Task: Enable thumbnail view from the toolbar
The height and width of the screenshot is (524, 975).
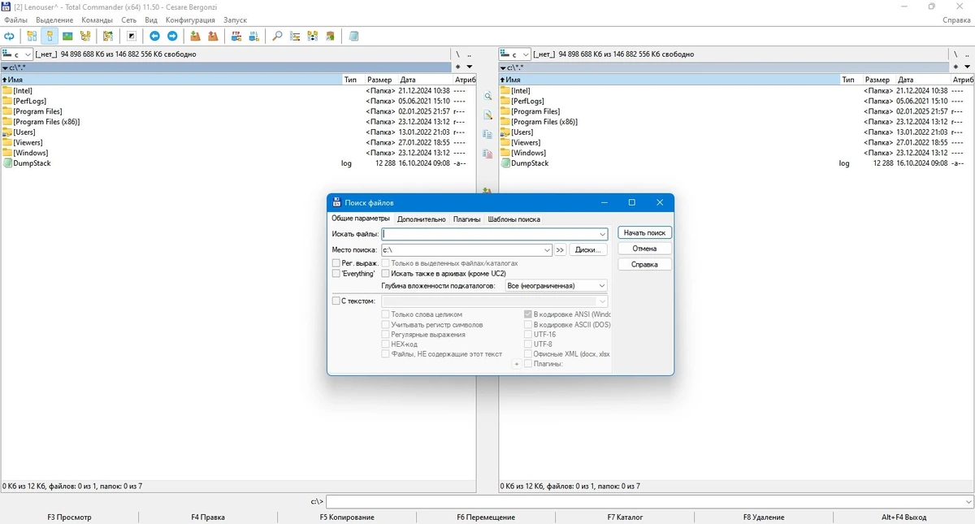Action: 67,37
